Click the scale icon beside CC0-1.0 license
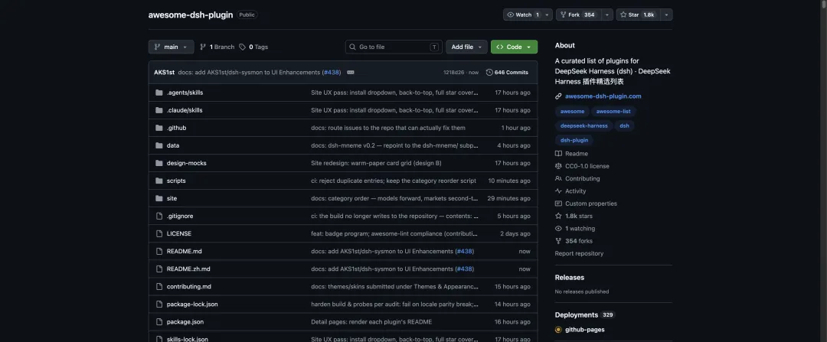The height and width of the screenshot is (342, 827). (x=558, y=166)
